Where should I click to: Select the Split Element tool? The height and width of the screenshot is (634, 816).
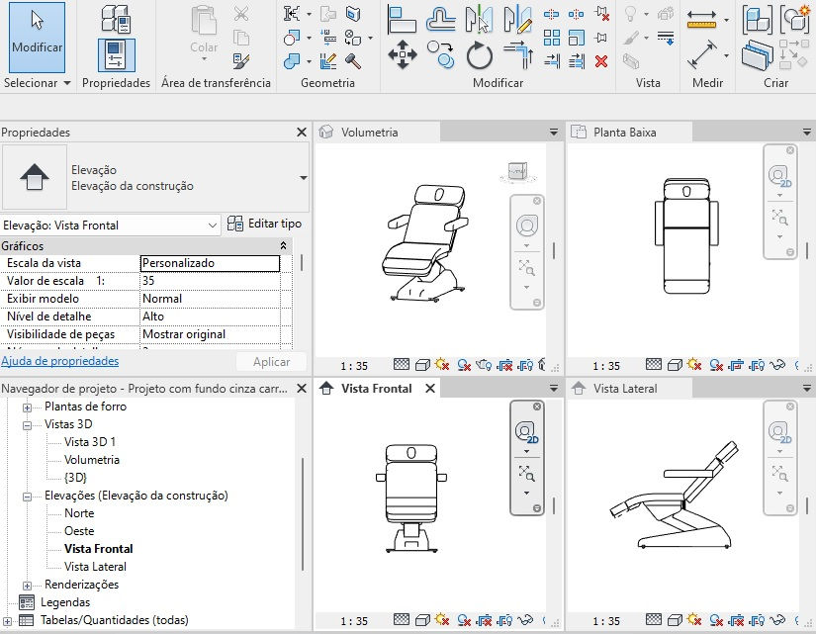click(552, 14)
